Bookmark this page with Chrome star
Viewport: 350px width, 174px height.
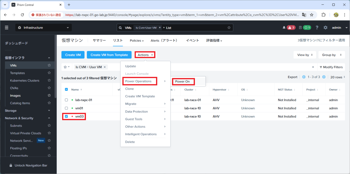pyautogui.click(x=312, y=15)
